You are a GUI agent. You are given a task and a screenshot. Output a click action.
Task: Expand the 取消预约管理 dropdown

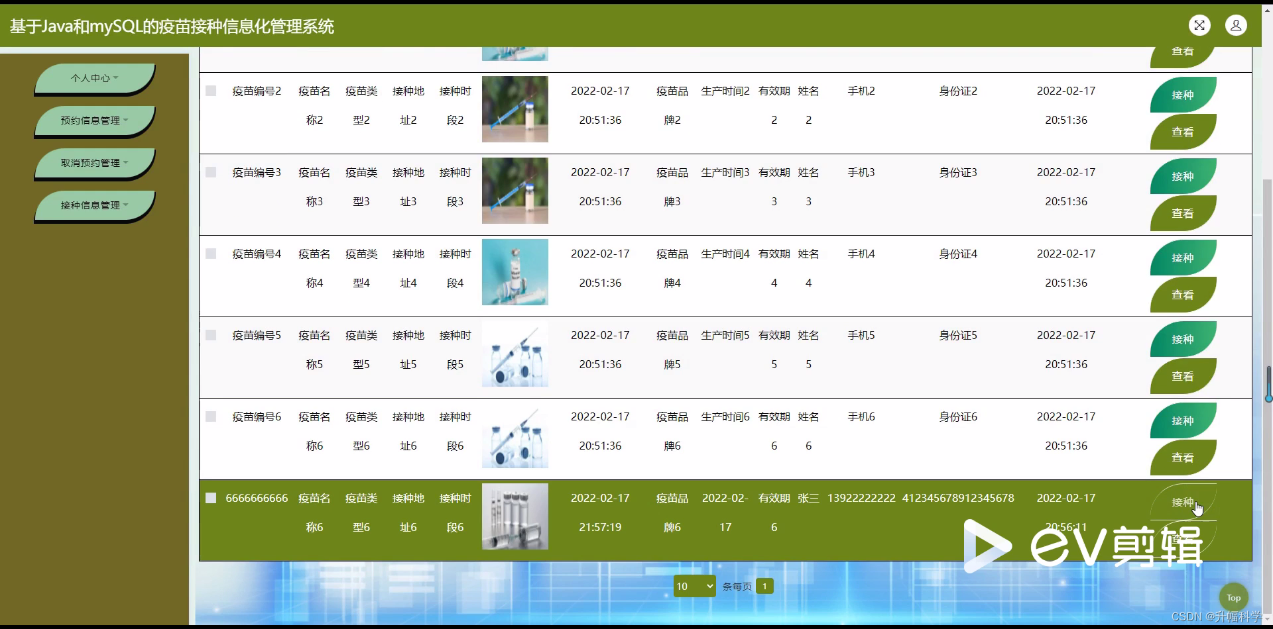(x=94, y=162)
